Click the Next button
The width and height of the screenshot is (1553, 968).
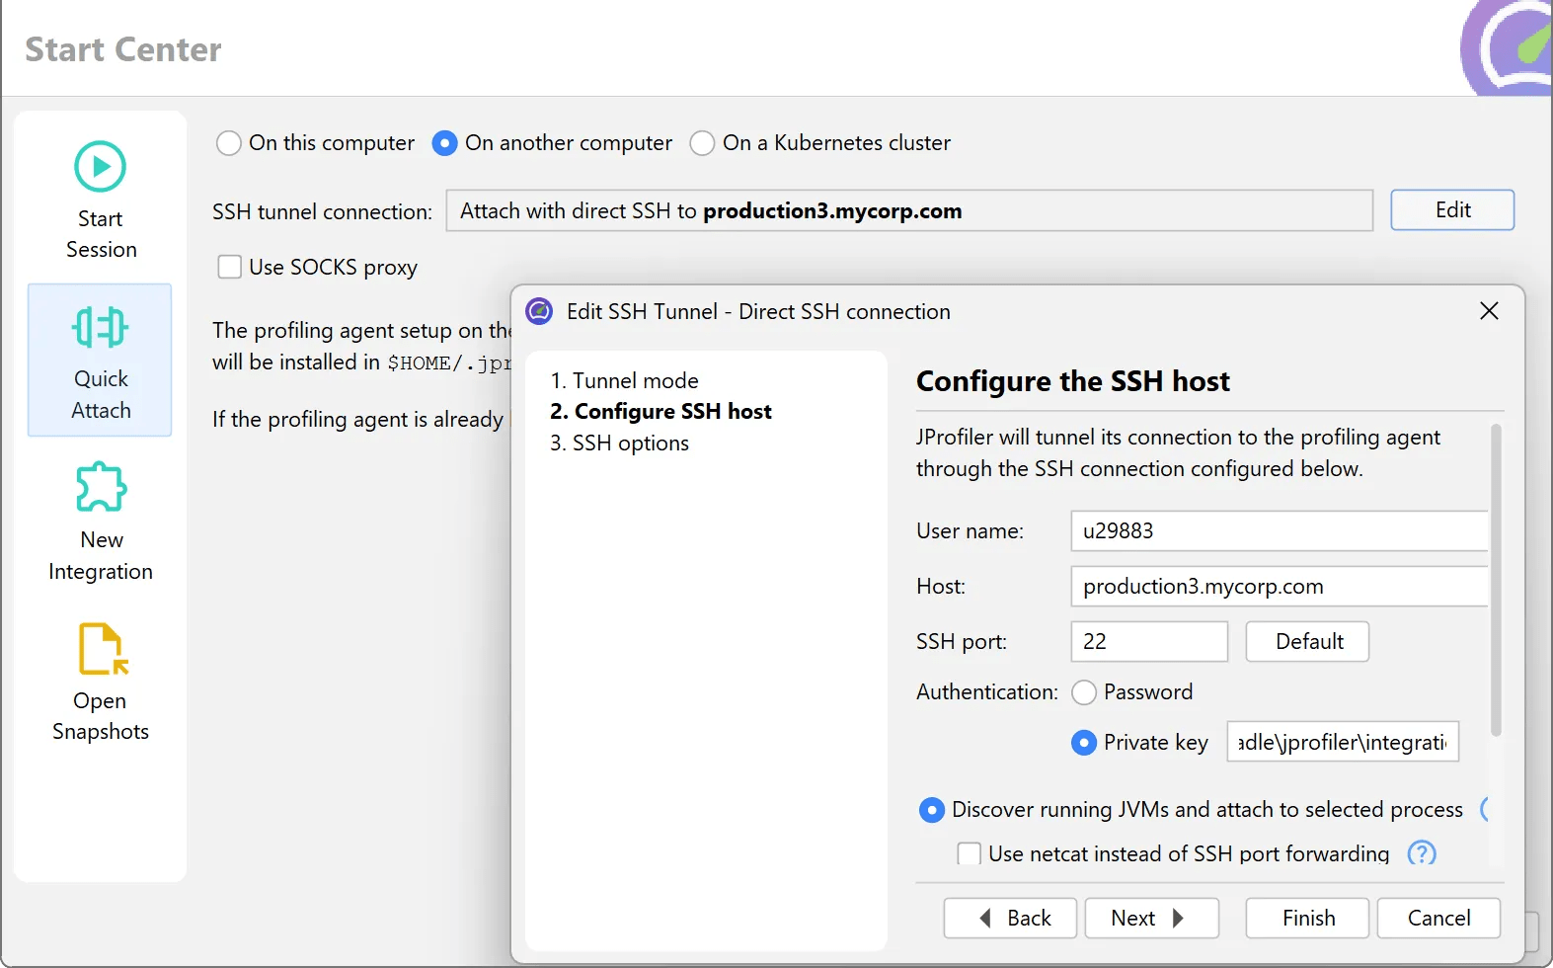(1151, 918)
